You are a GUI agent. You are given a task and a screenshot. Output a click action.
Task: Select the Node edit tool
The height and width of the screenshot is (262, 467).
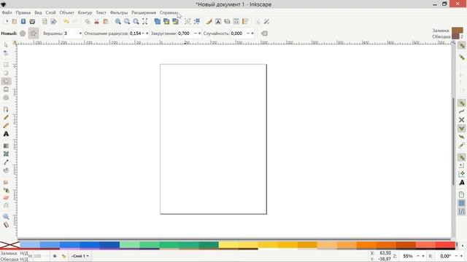click(x=6, y=53)
